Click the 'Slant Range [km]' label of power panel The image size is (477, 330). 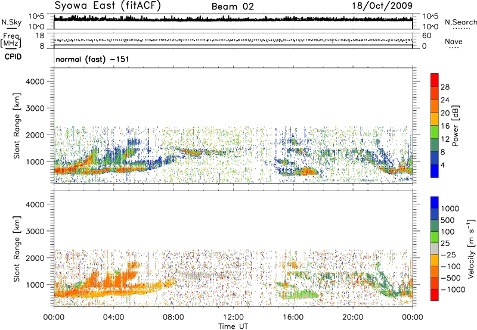point(17,126)
